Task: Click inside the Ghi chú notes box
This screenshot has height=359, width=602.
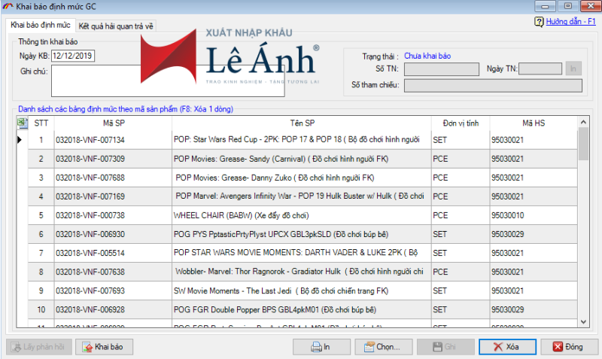Action: (168, 81)
